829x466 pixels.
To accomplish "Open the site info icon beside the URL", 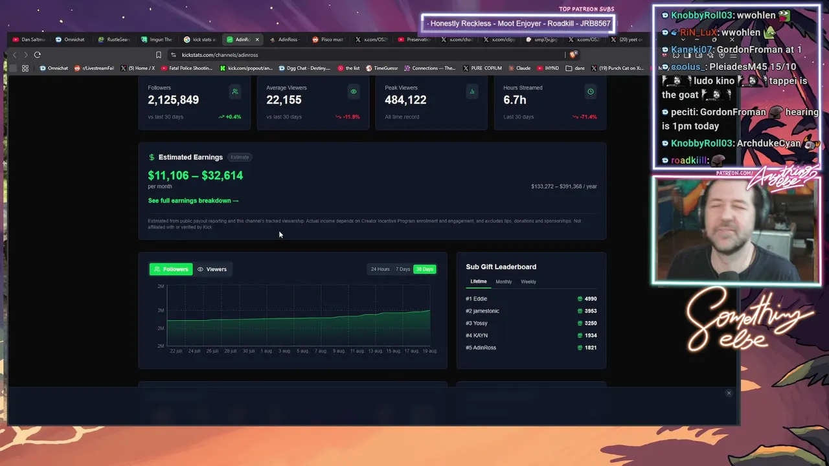I will click(174, 55).
